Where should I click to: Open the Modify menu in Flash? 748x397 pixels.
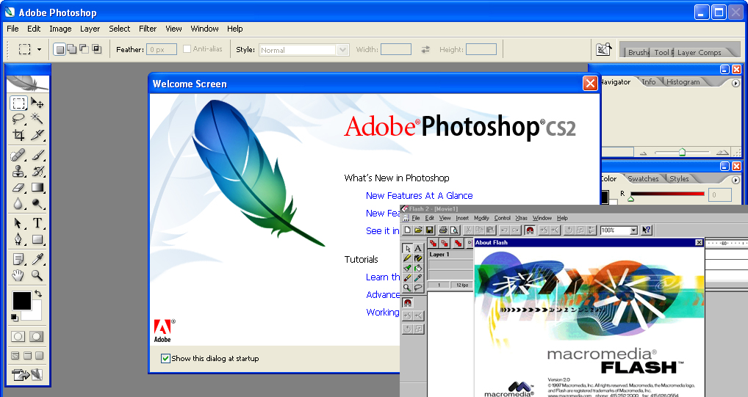click(481, 218)
